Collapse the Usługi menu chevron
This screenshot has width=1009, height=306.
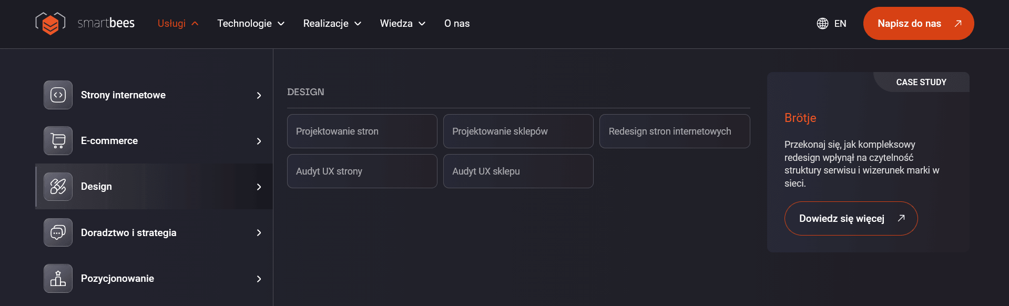(195, 24)
